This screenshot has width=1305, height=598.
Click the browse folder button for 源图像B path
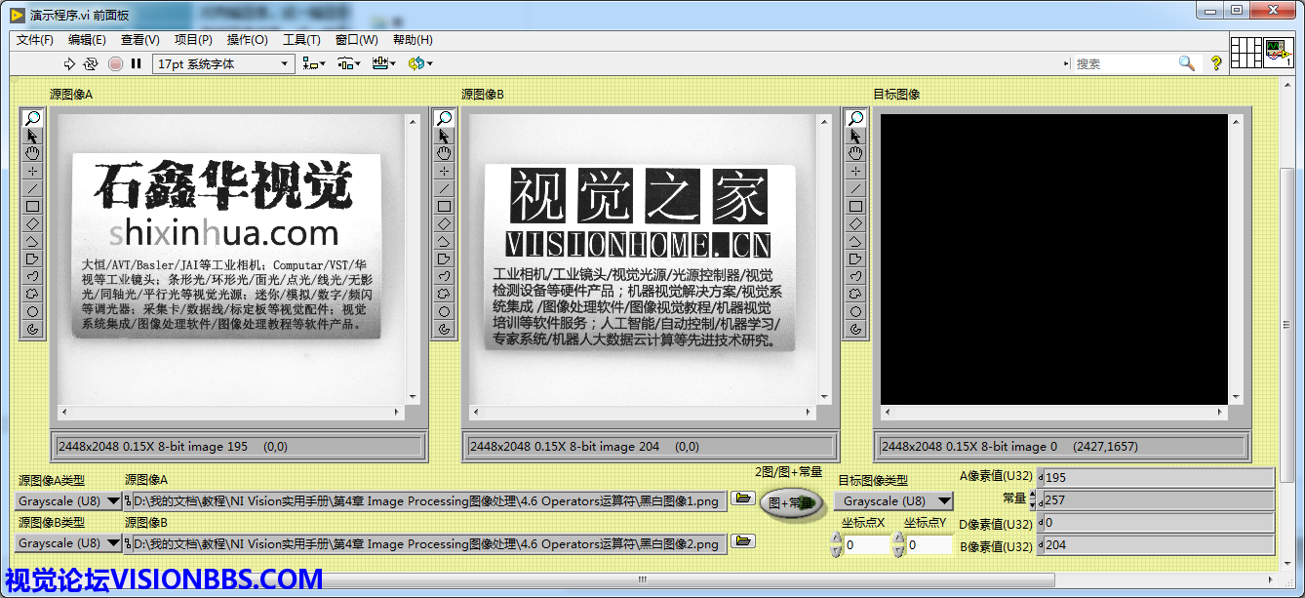[x=743, y=541]
